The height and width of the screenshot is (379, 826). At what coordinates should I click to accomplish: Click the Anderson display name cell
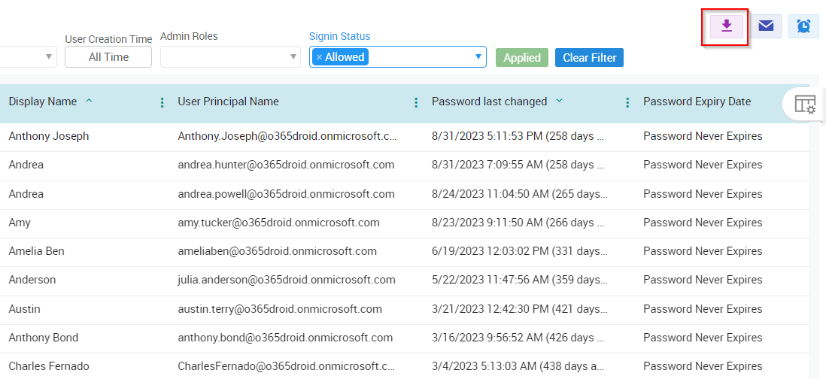click(32, 280)
